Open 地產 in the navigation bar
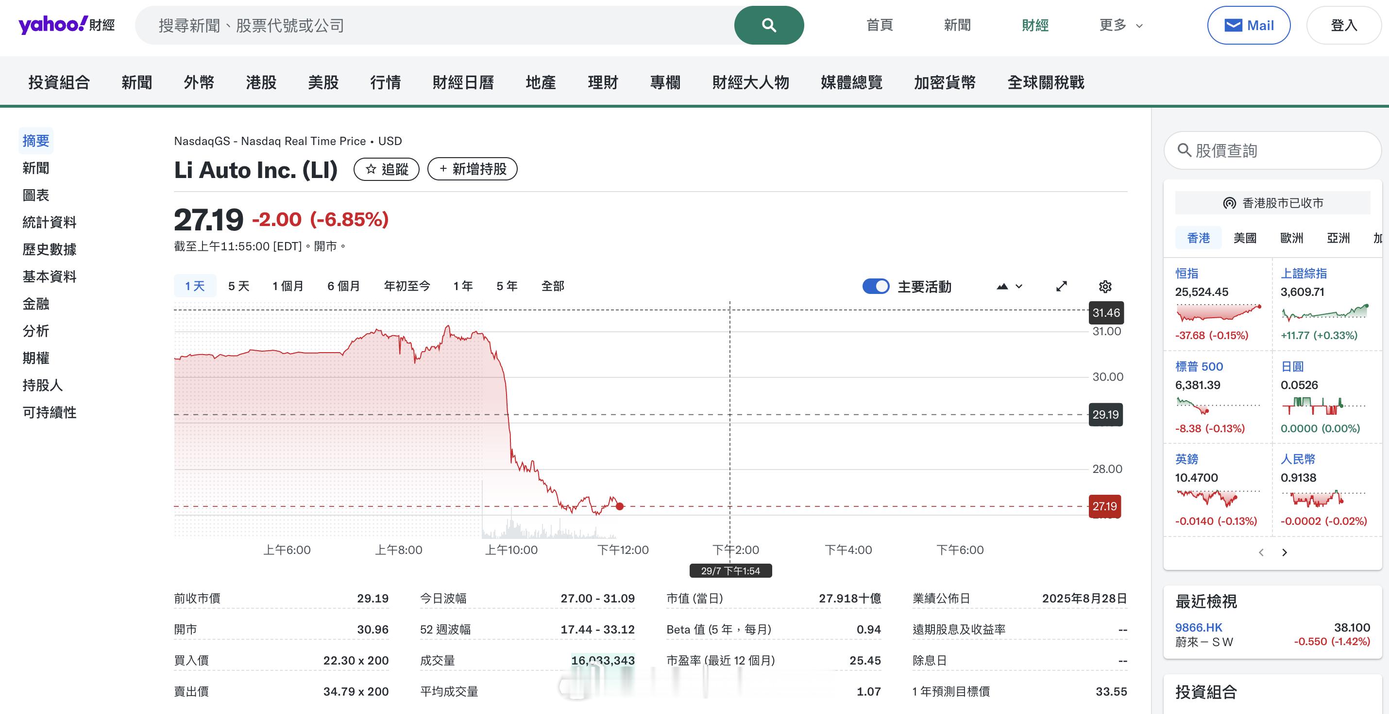The image size is (1389, 714). [541, 82]
